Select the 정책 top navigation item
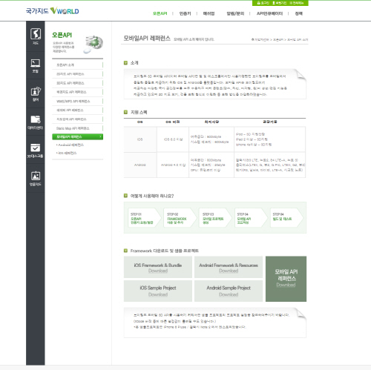Image resolution: width=371 pixels, height=370 pixels. [298, 13]
